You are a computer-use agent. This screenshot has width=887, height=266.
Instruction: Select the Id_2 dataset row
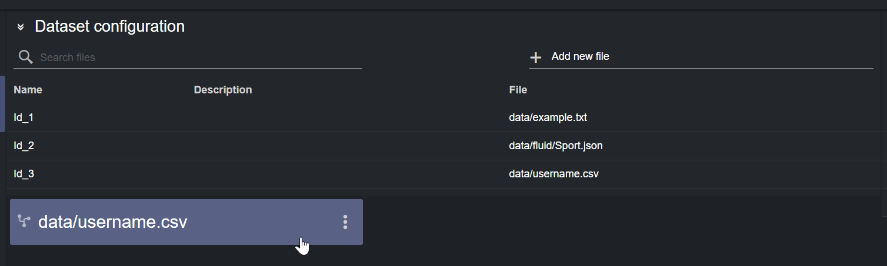24,146
